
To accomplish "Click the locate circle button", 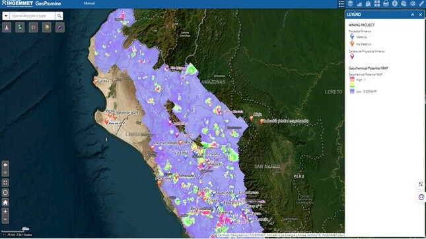I will click(5, 193).
